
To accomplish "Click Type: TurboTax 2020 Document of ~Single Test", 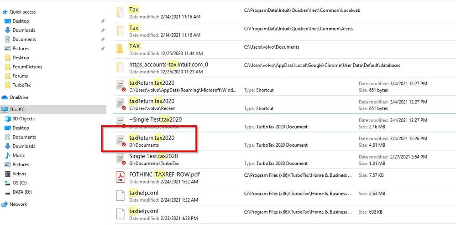I will click(276, 127).
